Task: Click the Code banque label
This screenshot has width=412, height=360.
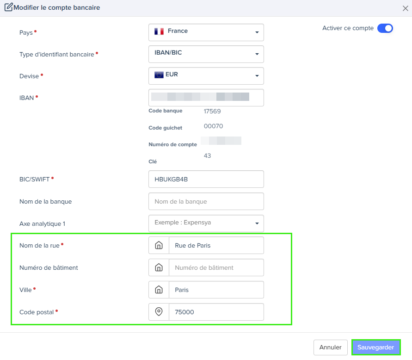Action: 165,111
